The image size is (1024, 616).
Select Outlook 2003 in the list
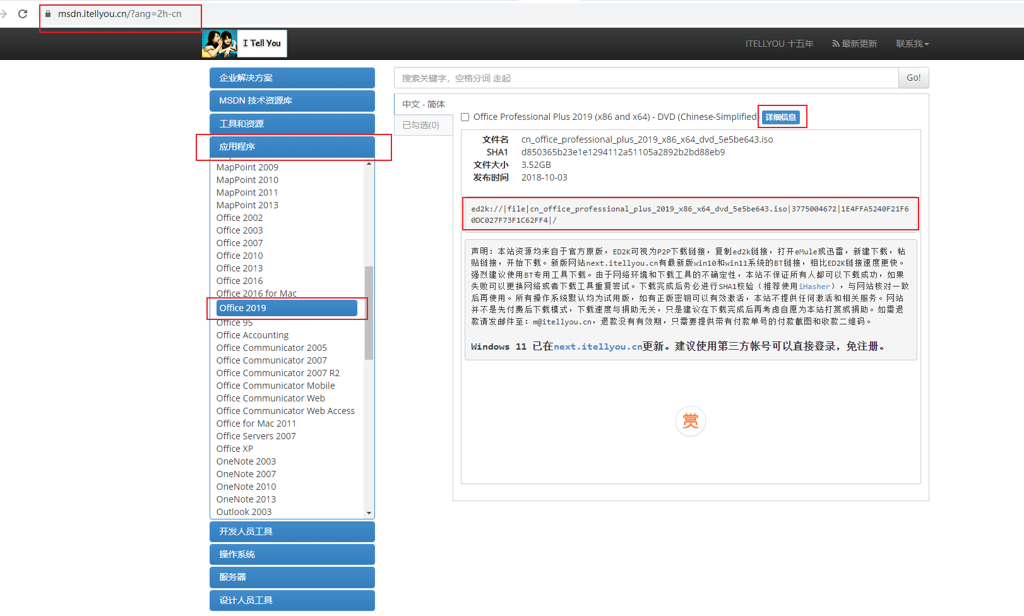[x=244, y=512]
